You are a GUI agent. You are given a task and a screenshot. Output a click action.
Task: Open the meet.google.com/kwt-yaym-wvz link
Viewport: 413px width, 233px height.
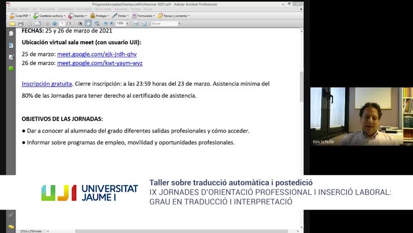coord(100,63)
